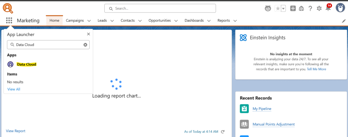Click the orange org logo icon

point(8,8)
